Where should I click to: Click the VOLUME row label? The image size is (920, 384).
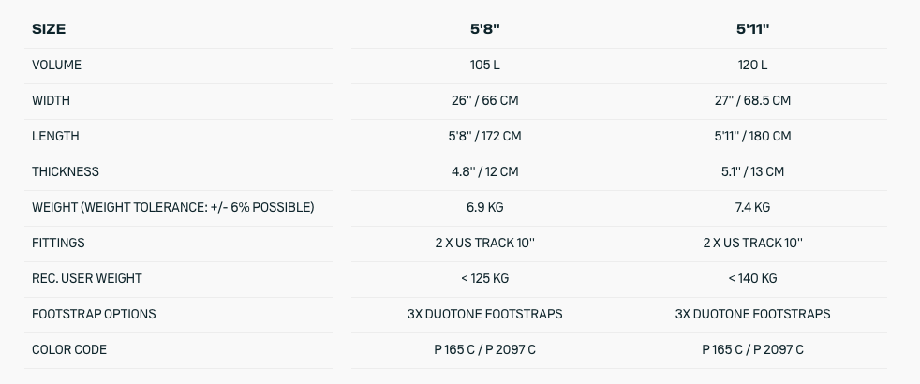point(56,65)
